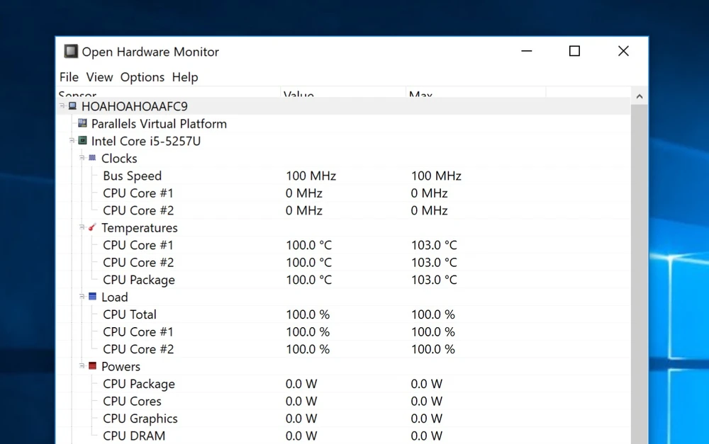Open the File menu
Image resolution: width=709 pixels, height=444 pixels.
pos(69,77)
